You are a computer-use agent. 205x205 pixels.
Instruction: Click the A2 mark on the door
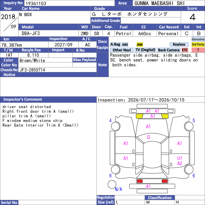click(x=180, y=163)
